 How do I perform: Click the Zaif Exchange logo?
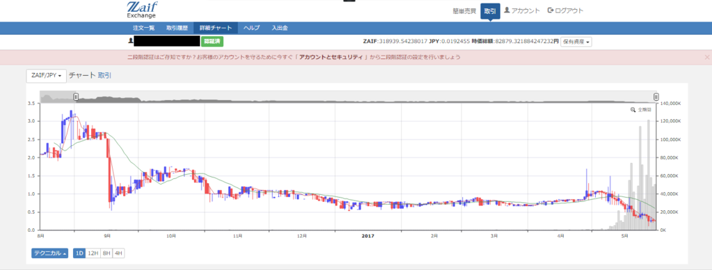(143, 10)
